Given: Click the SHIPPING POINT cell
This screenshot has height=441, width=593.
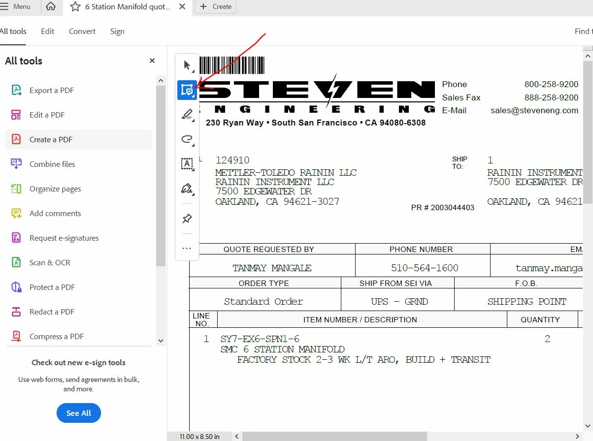Looking at the screenshot, I should tap(527, 301).
